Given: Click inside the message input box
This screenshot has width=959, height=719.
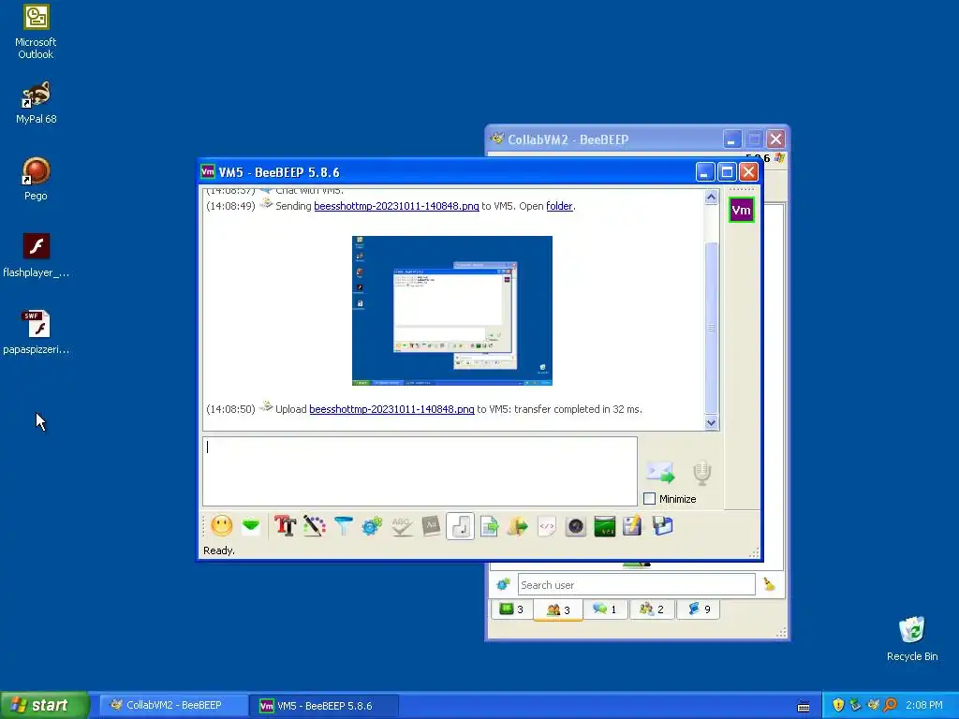Looking at the screenshot, I should click(x=420, y=472).
